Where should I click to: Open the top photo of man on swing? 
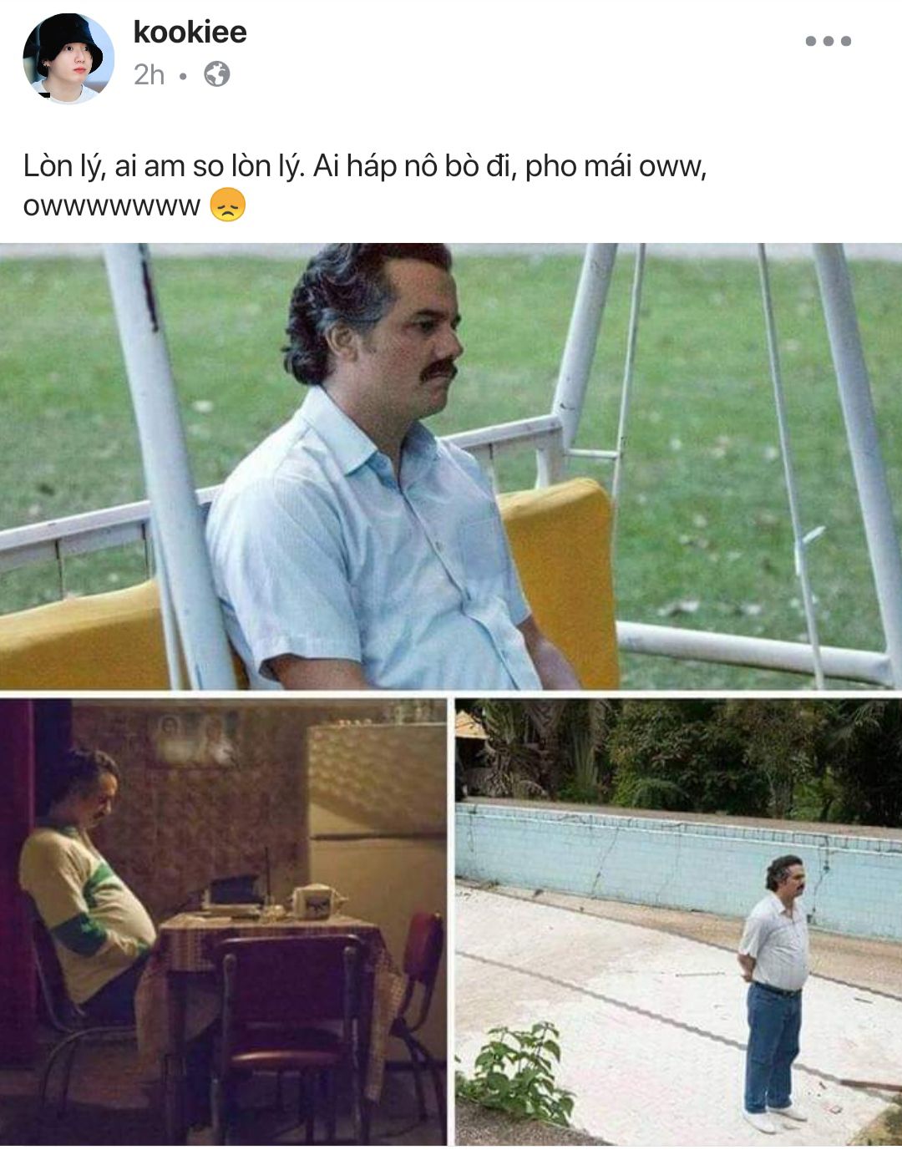[x=451, y=466]
